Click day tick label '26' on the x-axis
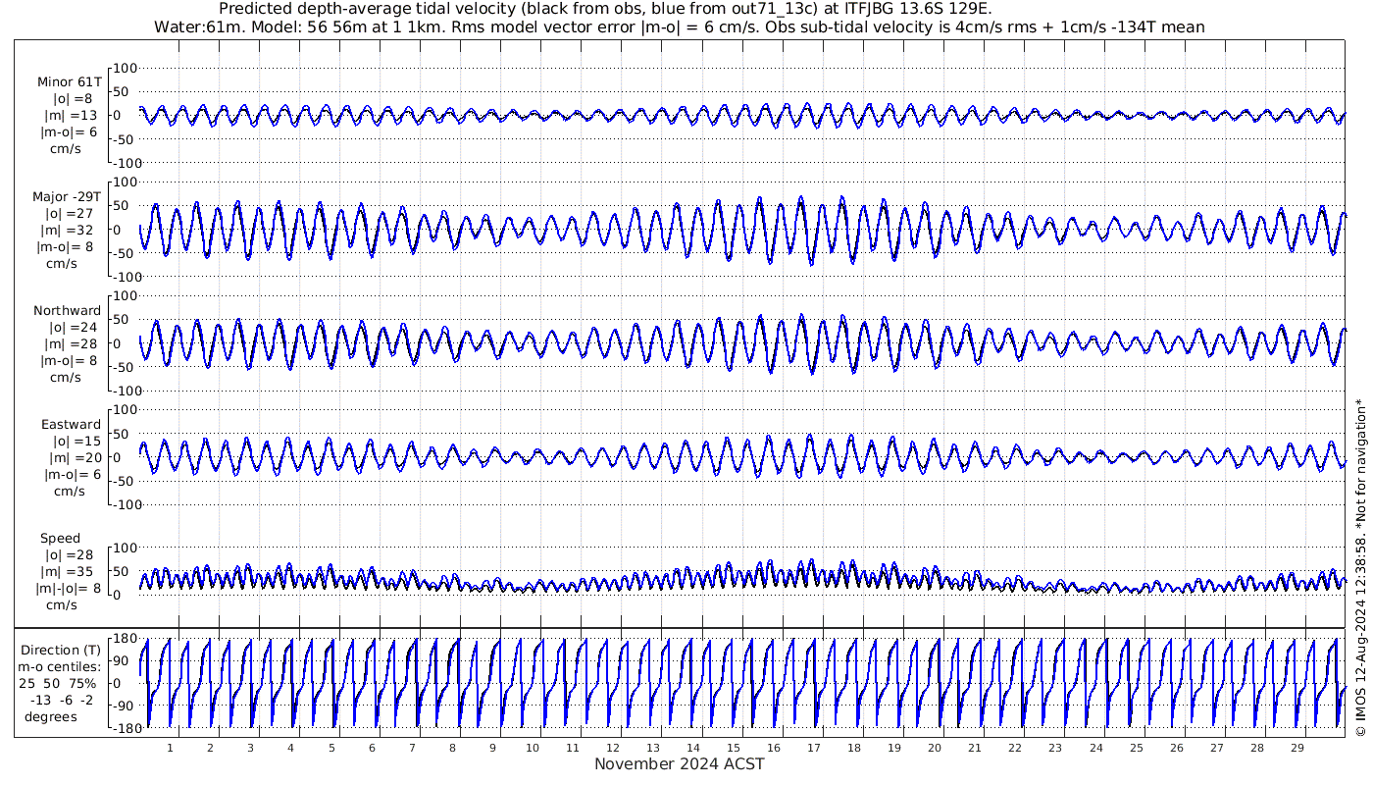Screen dimensions: 1373x785 click(1176, 748)
